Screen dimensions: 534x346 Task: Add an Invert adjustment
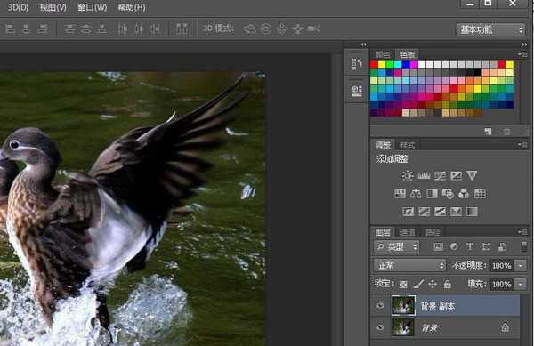click(x=408, y=212)
